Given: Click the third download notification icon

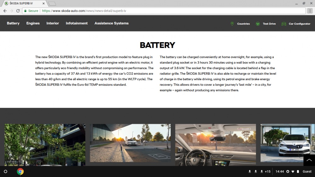Looking at the screenshot, I should 261,171.
